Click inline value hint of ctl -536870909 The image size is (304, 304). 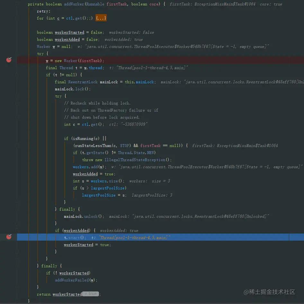click(x=128, y=124)
